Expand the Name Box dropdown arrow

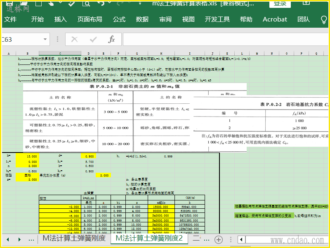pyautogui.click(x=45, y=39)
